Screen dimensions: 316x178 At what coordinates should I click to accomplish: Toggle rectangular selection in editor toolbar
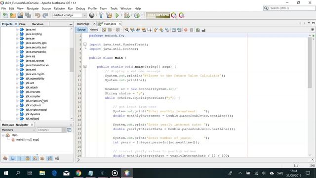[149, 30]
